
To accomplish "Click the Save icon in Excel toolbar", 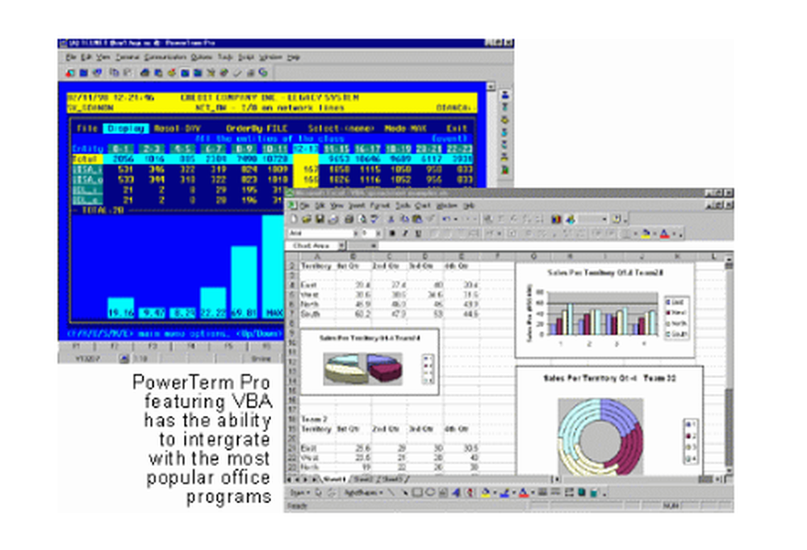I will pyautogui.click(x=320, y=220).
